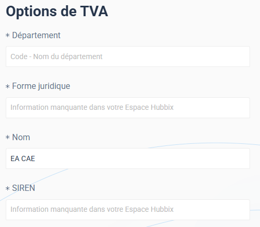
Task: Click the Département label
Action: [x=36, y=36]
